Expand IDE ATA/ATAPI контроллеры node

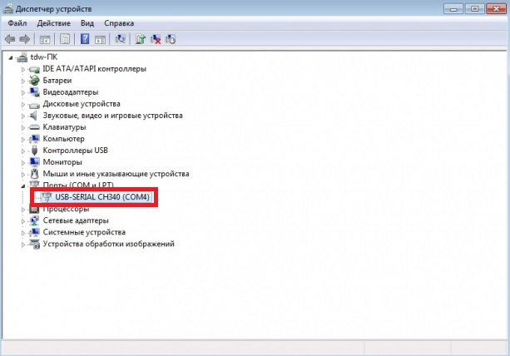[23, 69]
